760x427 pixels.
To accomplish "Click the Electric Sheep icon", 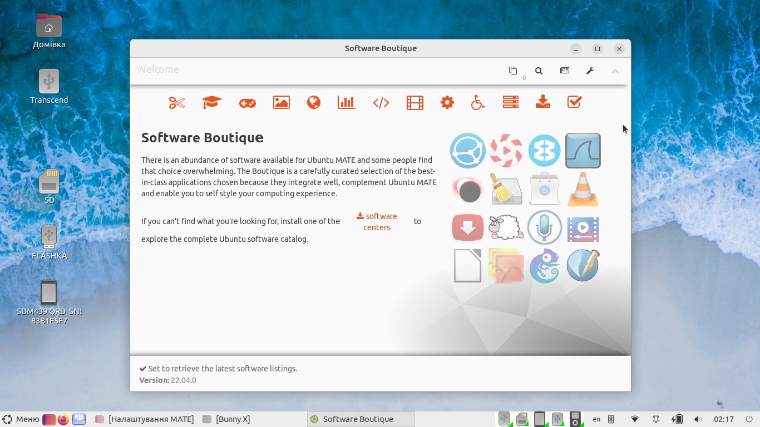I will click(506, 227).
